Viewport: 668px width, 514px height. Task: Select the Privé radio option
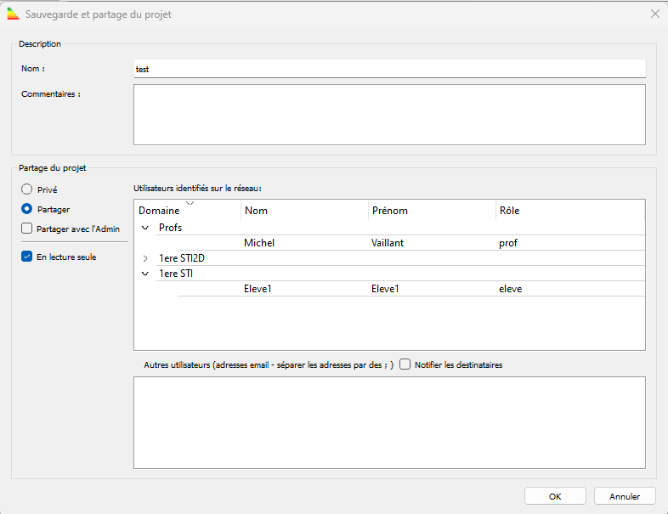point(27,189)
